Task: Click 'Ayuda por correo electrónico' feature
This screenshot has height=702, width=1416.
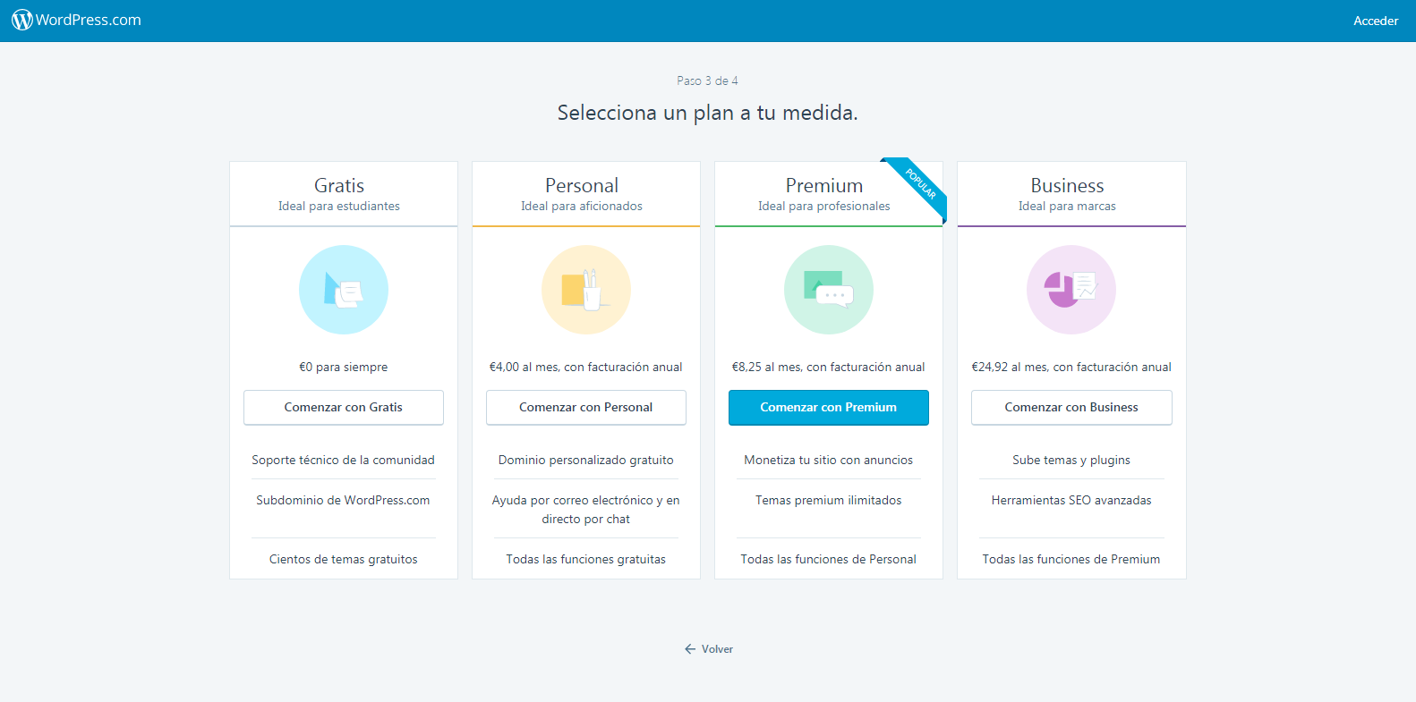Action: click(586, 510)
